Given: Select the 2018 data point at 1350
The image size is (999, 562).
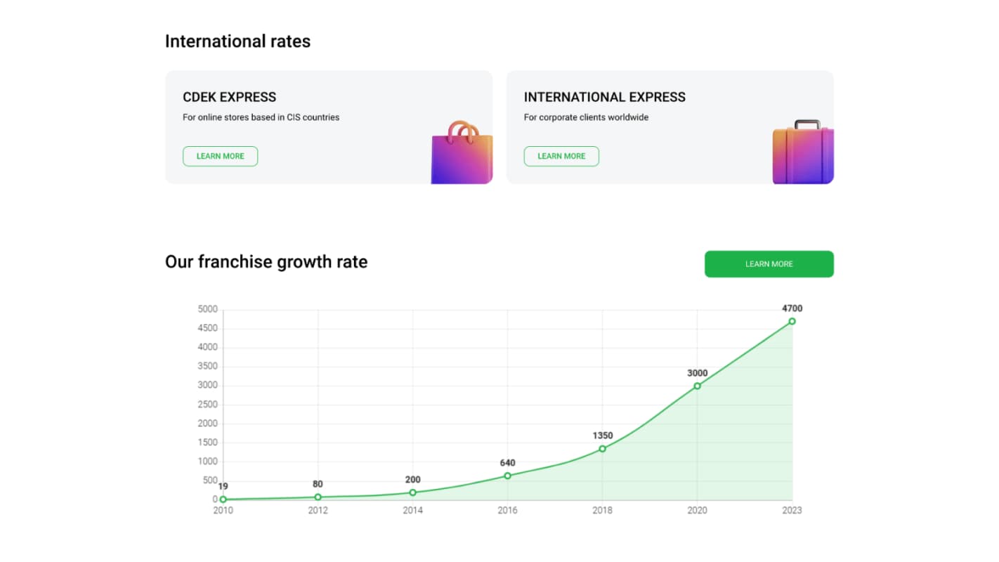Looking at the screenshot, I should click(602, 449).
